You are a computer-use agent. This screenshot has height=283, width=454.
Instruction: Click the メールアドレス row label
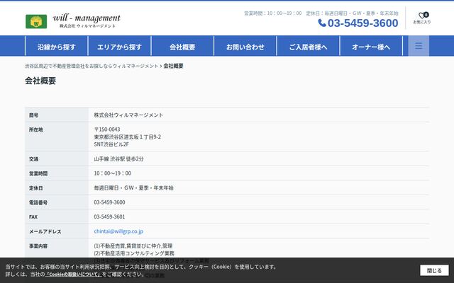[x=45, y=231]
